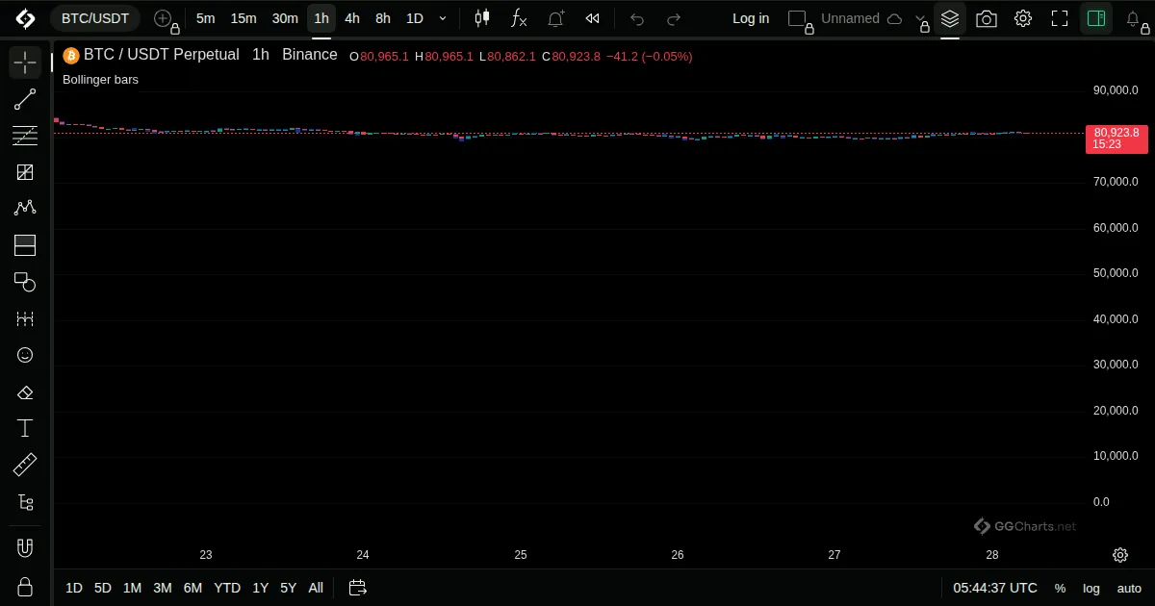Viewport: 1155px width, 606px height.
Task: Set date range to 5Y
Action: pos(289,588)
